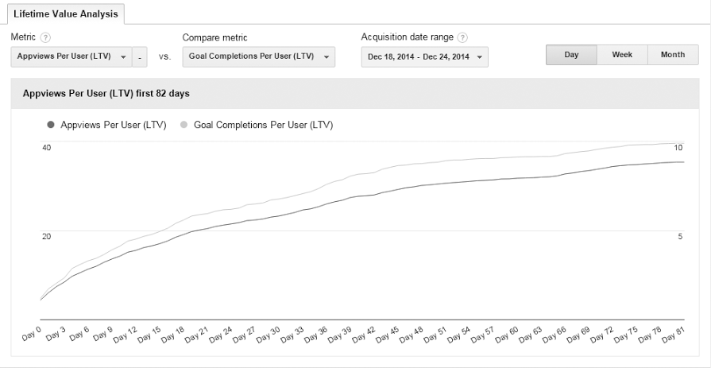The height and width of the screenshot is (368, 711).
Task: Click the Day 21 x-axis label
Action: [198, 335]
